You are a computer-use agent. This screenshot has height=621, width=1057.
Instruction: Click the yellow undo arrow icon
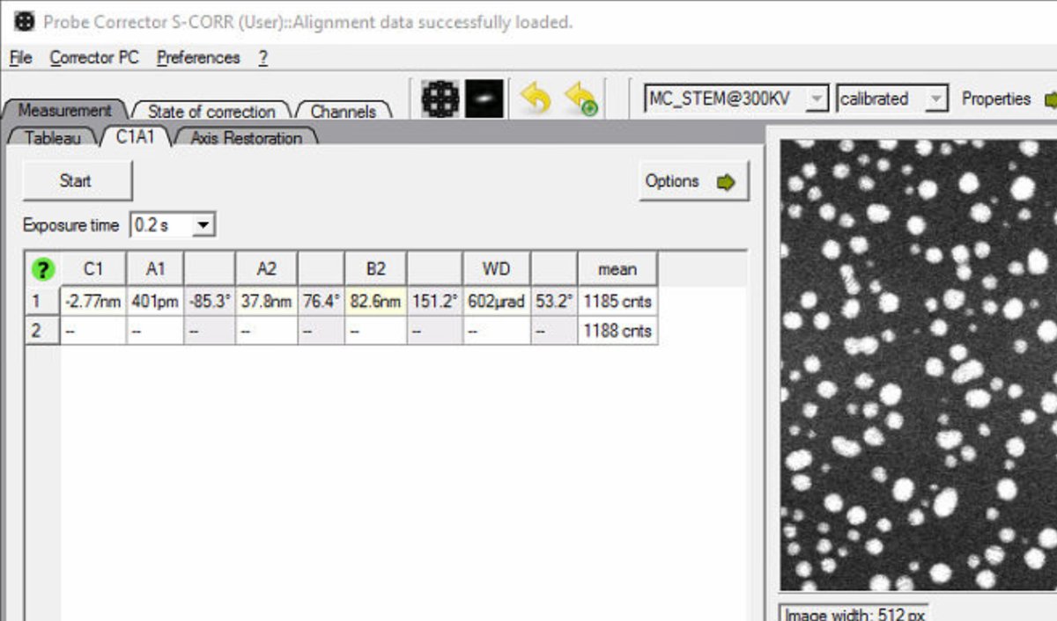click(x=537, y=97)
